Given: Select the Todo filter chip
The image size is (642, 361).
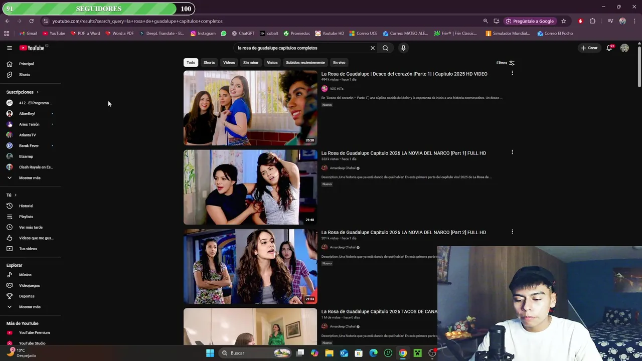Looking at the screenshot, I should pos(191,63).
